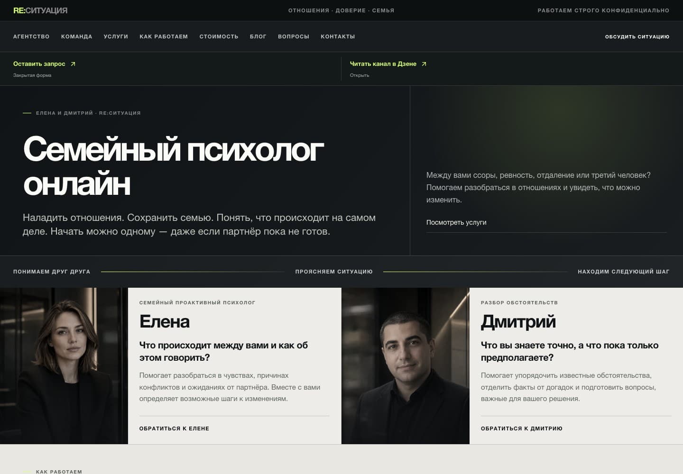683x474 pixels.
Task: Click the ПОНИМАЕМ ДРУГ ДРУГА step label
Action: pyautogui.click(x=52, y=272)
